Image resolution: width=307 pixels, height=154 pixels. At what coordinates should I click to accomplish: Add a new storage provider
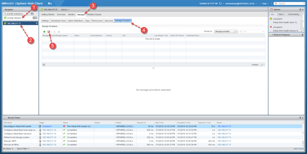click(x=44, y=32)
